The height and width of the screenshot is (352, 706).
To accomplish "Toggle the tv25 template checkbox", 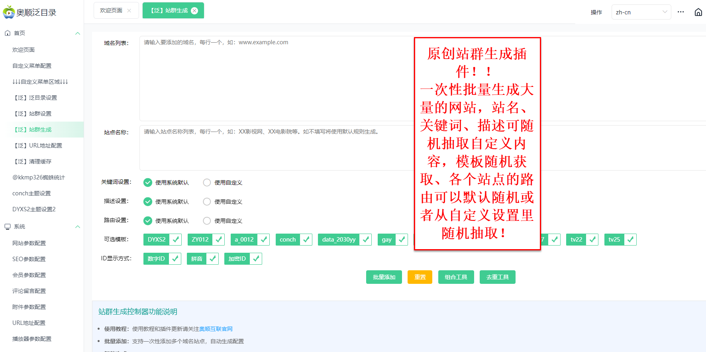I will pos(620,240).
